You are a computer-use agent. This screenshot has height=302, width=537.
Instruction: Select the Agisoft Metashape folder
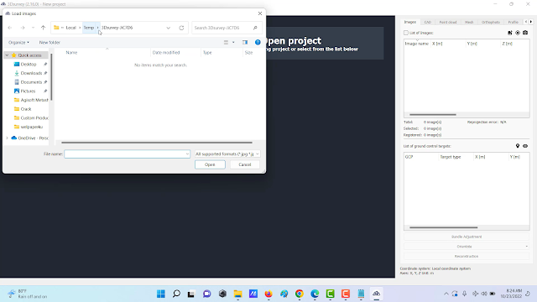[31, 100]
